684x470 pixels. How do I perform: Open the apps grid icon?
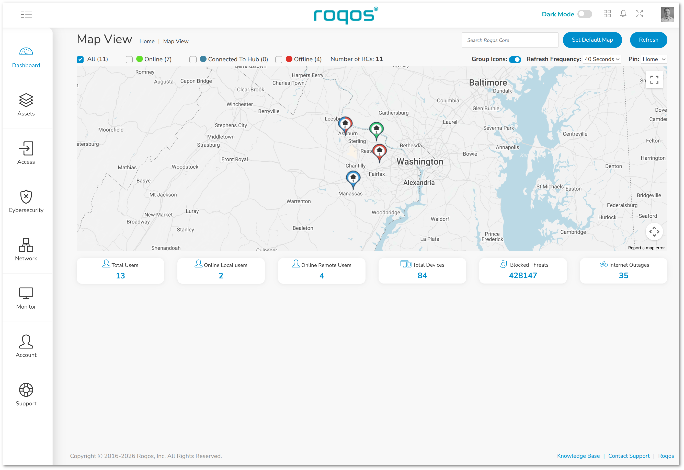[x=607, y=14]
